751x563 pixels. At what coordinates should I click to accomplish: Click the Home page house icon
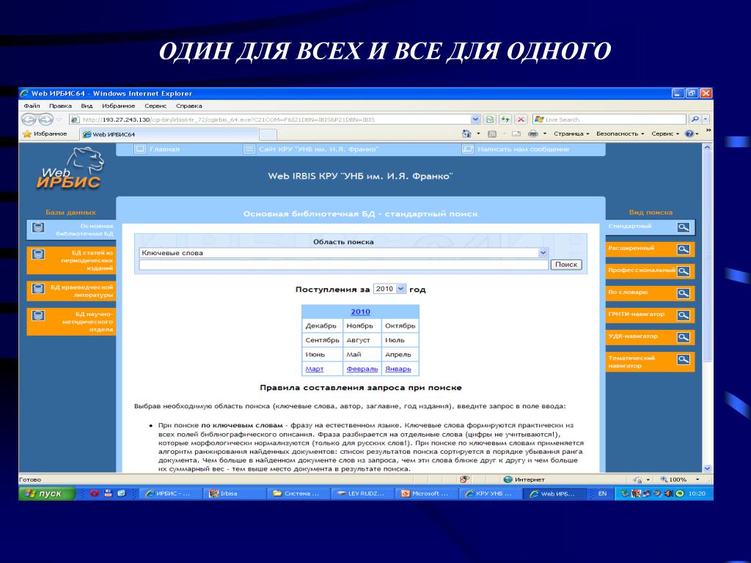point(466,134)
